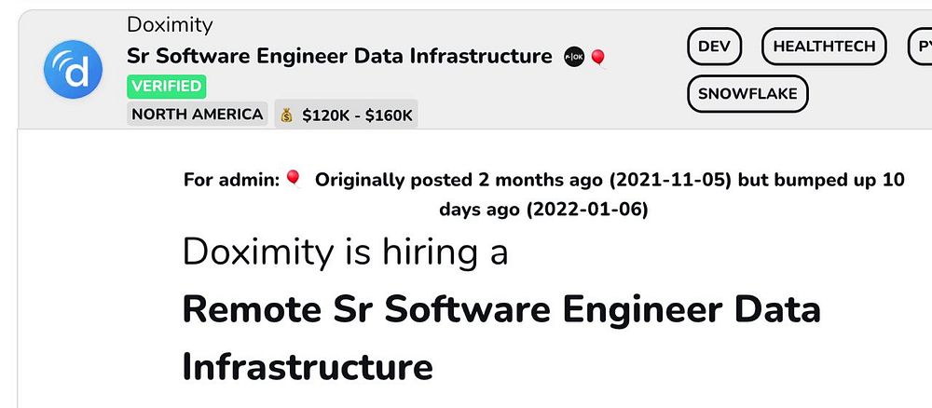
Task: Click the black round badge after job title
Action: point(574,58)
